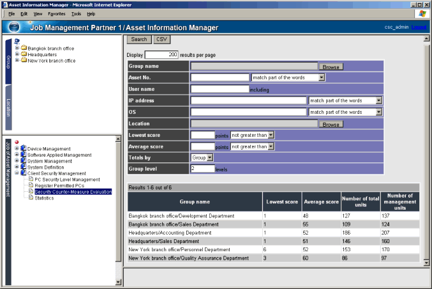Click the CSV export button
Image resolution: width=432 pixels, height=289 pixels.
click(162, 40)
